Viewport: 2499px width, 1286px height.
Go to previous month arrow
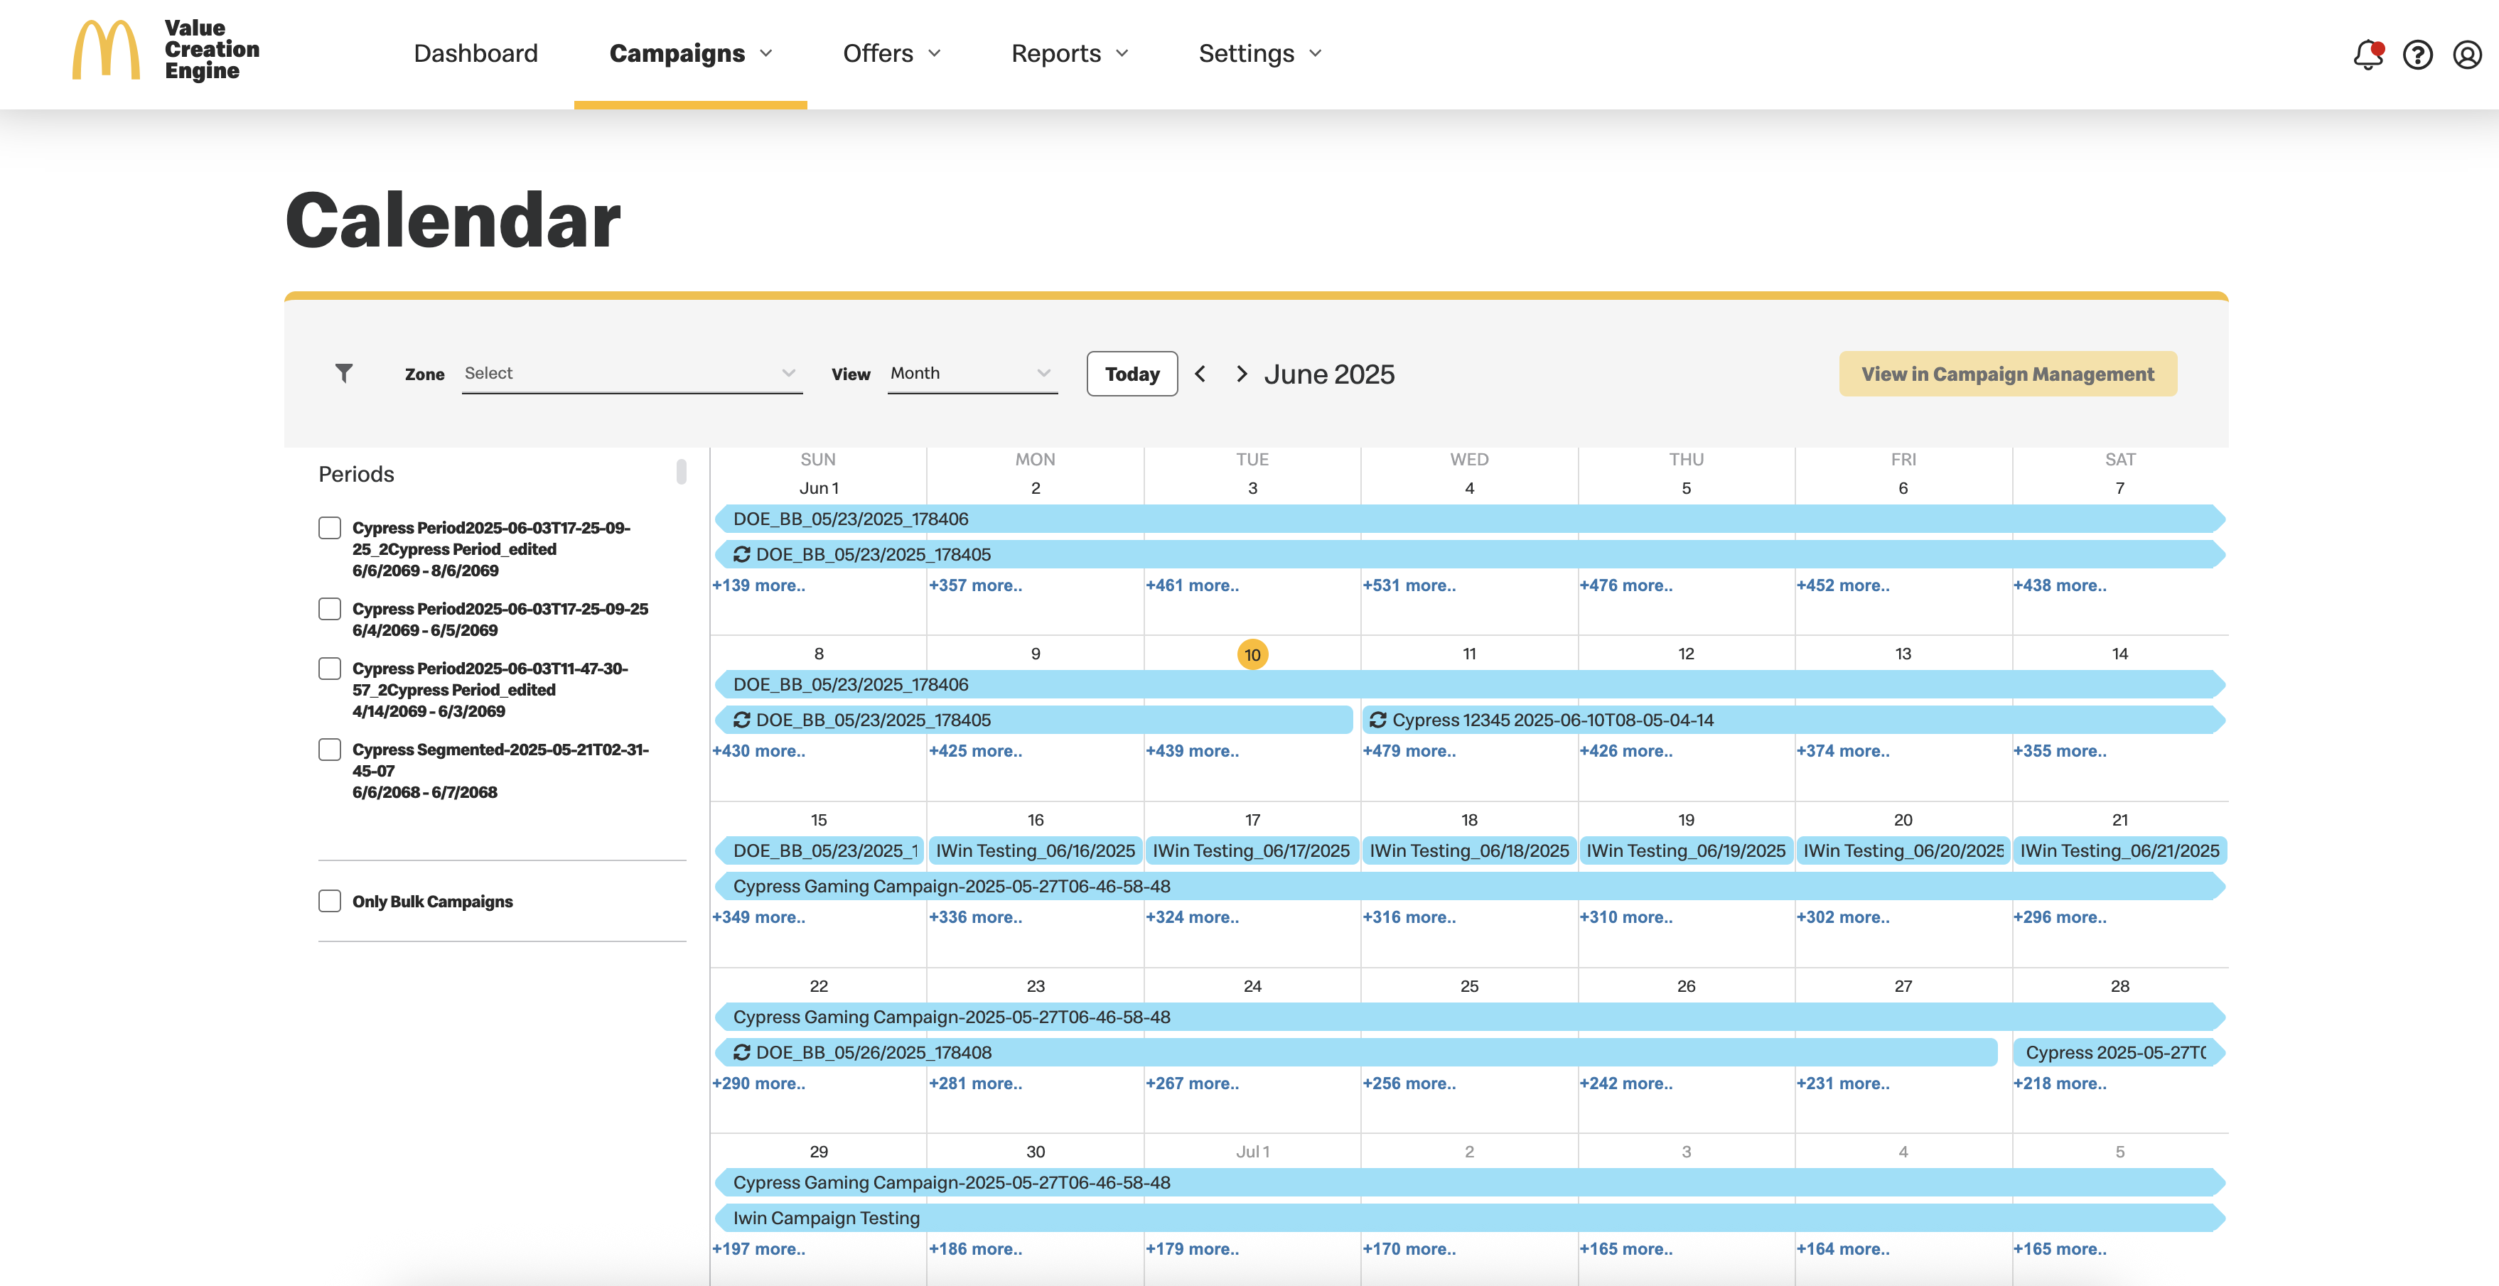[1201, 374]
